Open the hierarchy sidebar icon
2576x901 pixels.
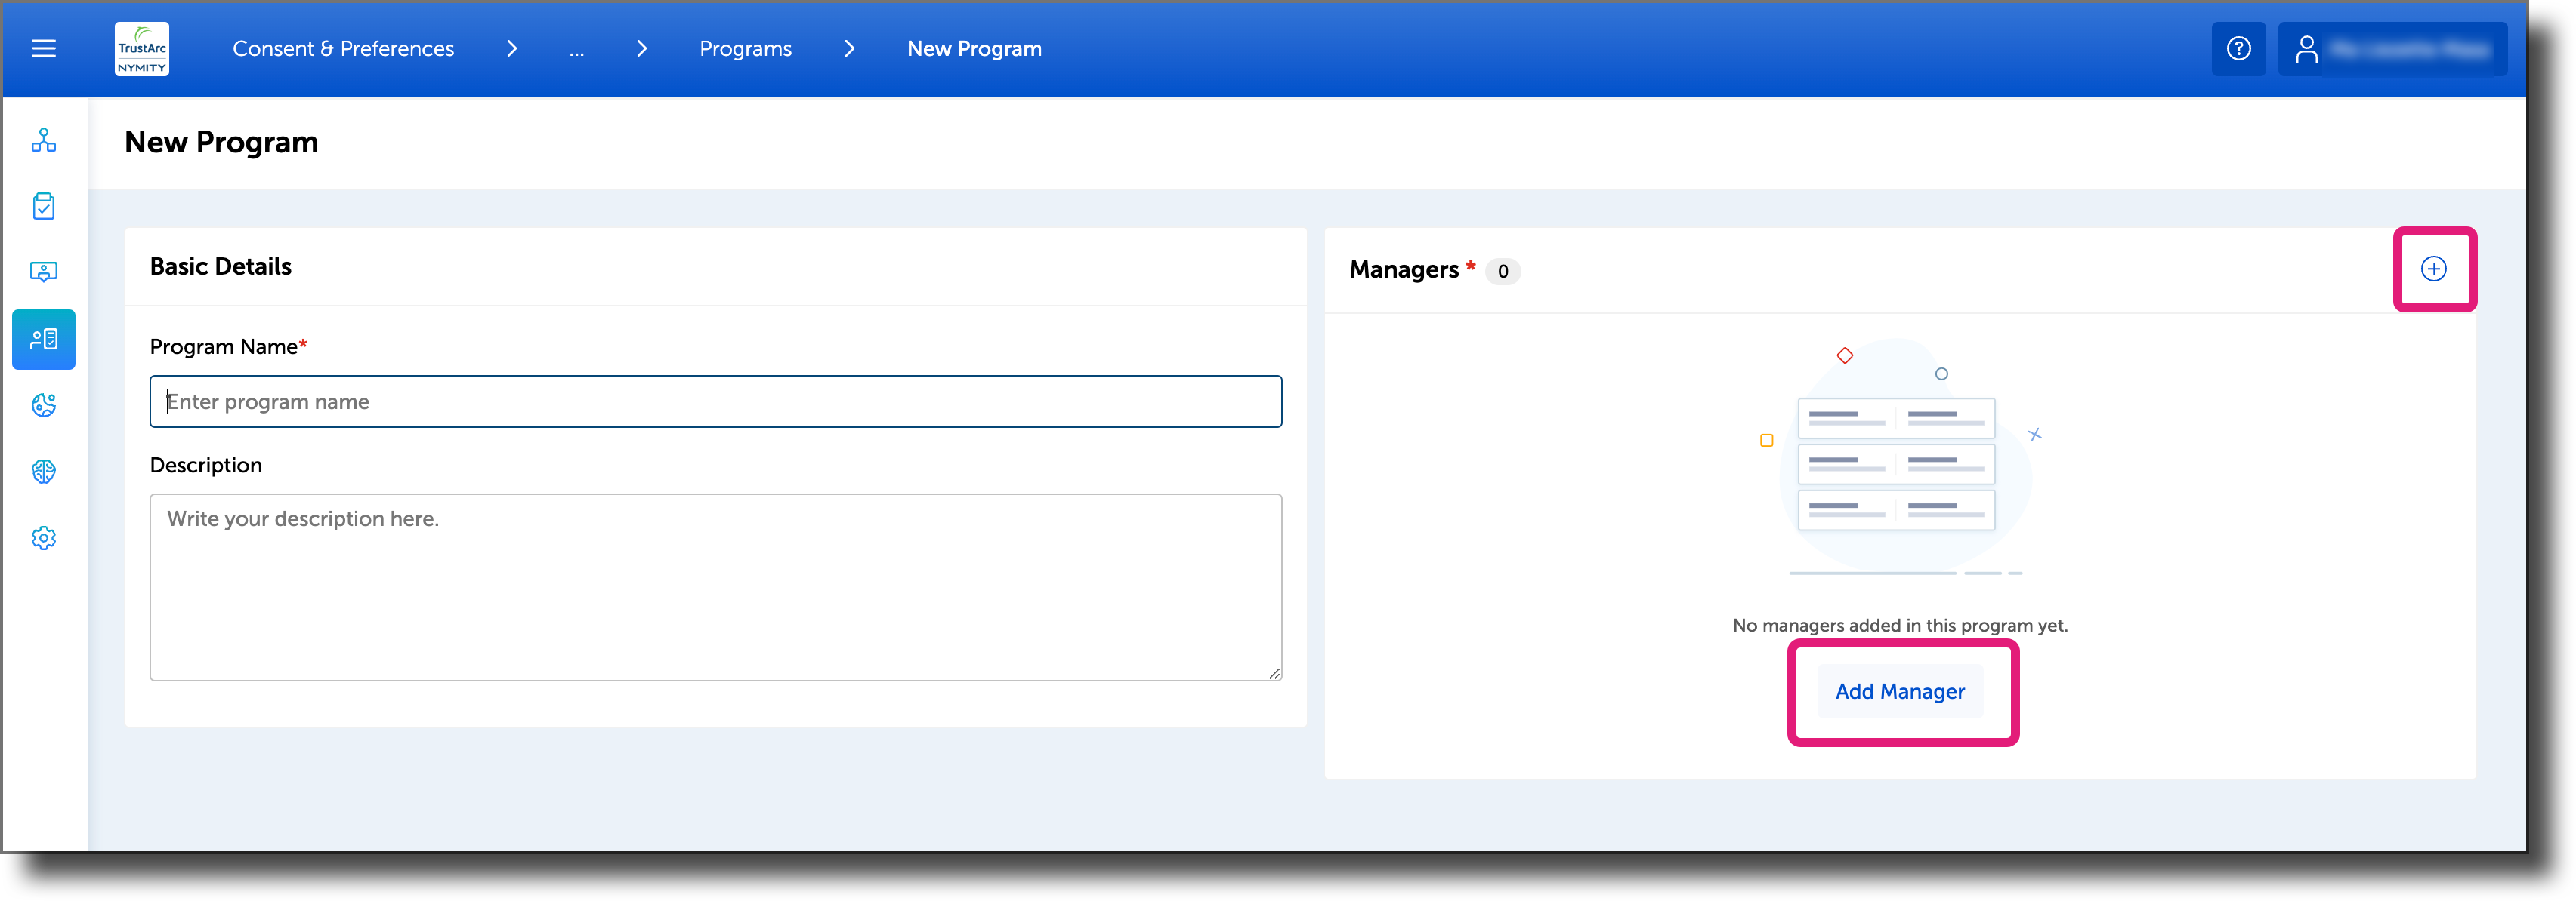(x=44, y=141)
